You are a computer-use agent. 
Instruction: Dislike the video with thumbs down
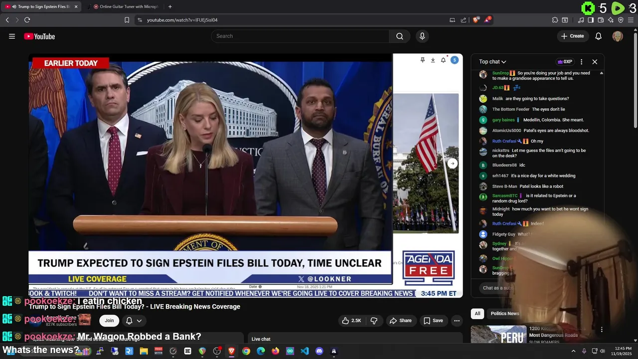374,321
